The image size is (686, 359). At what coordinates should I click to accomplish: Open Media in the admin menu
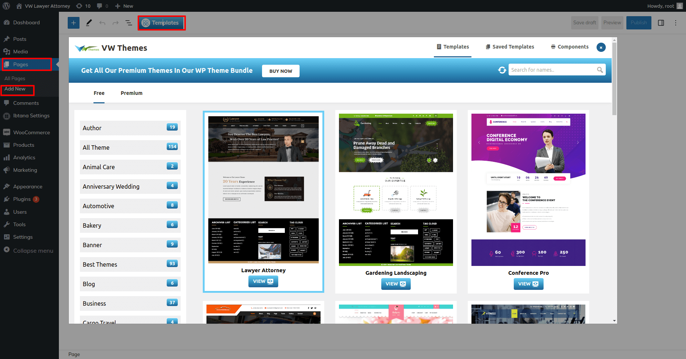(29, 51)
